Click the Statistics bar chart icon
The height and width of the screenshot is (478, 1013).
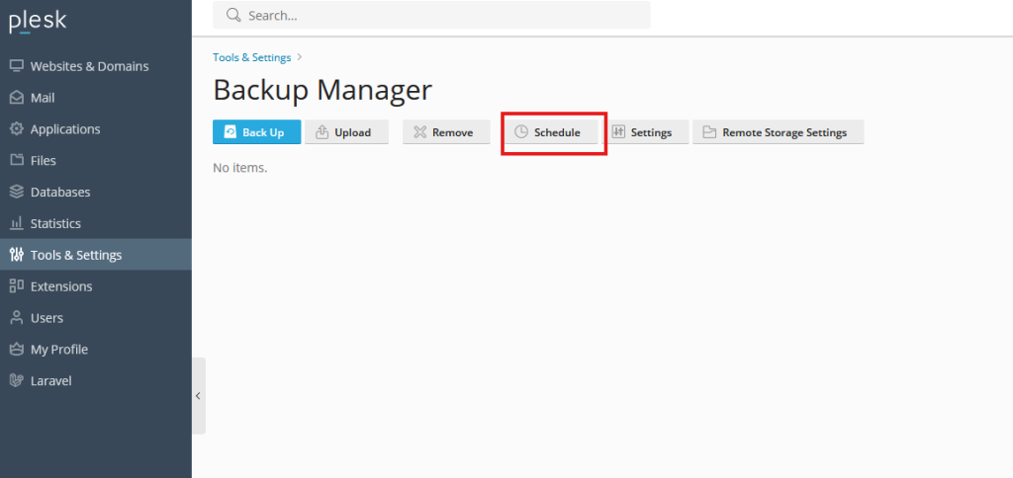pyautogui.click(x=16, y=223)
